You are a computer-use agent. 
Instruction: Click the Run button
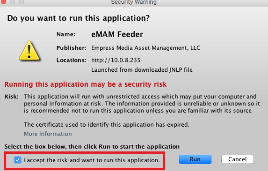click(195, 159)
